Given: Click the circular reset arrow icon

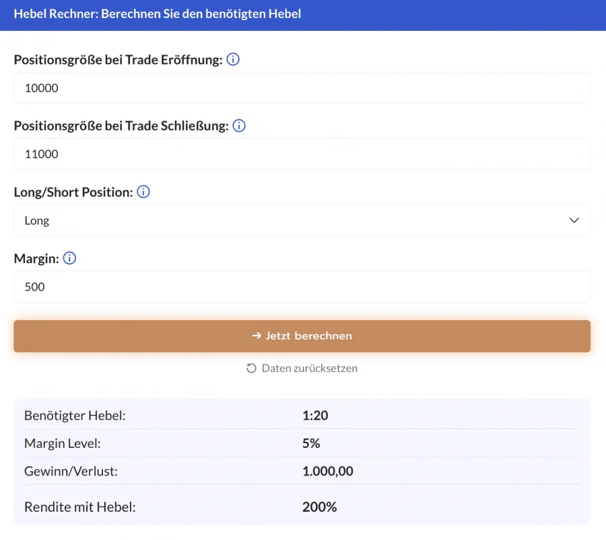Looking at the screenshot, I should pos(252,369).
